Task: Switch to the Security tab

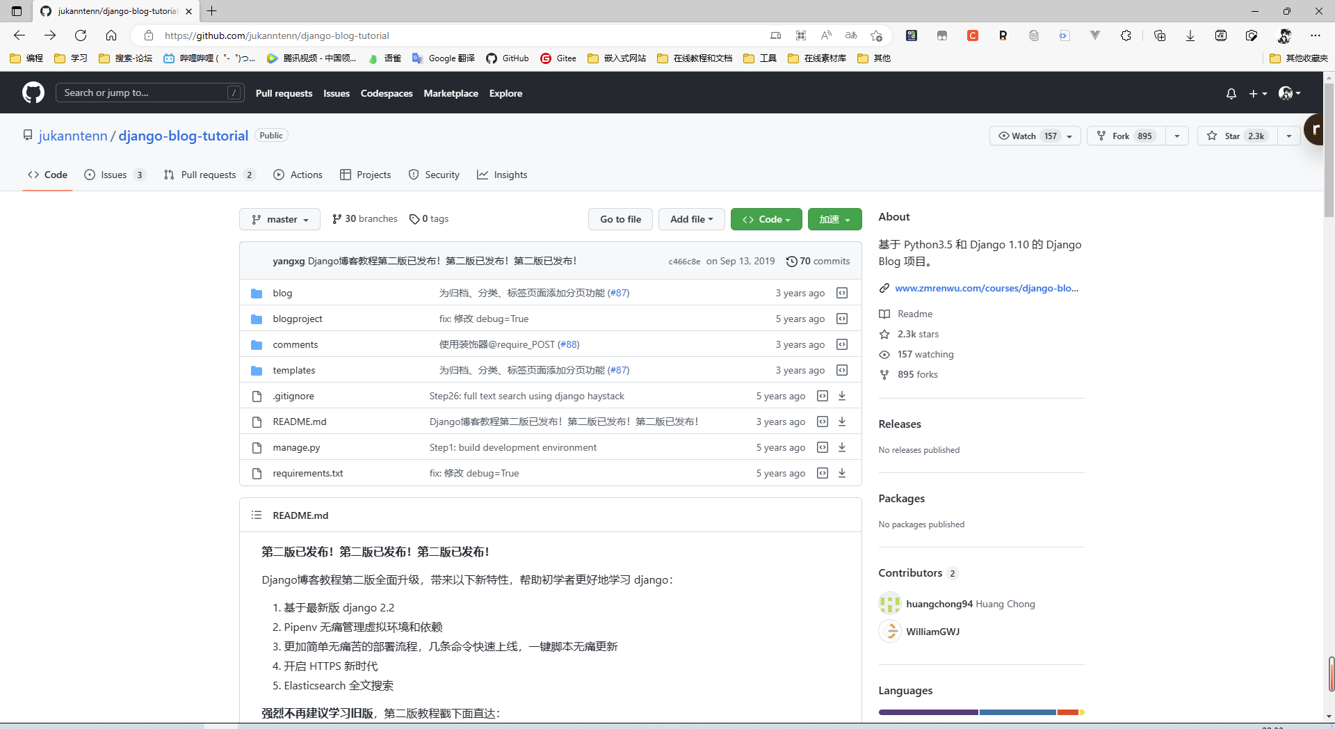Action: (x=434, y=175)
